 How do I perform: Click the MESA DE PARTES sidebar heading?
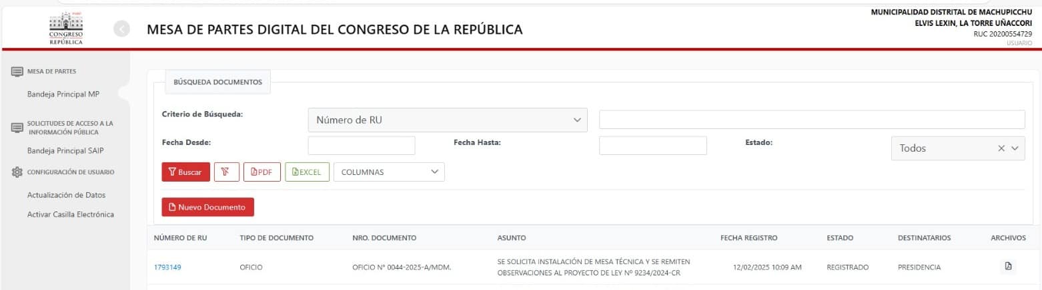[x=51, y=71]
